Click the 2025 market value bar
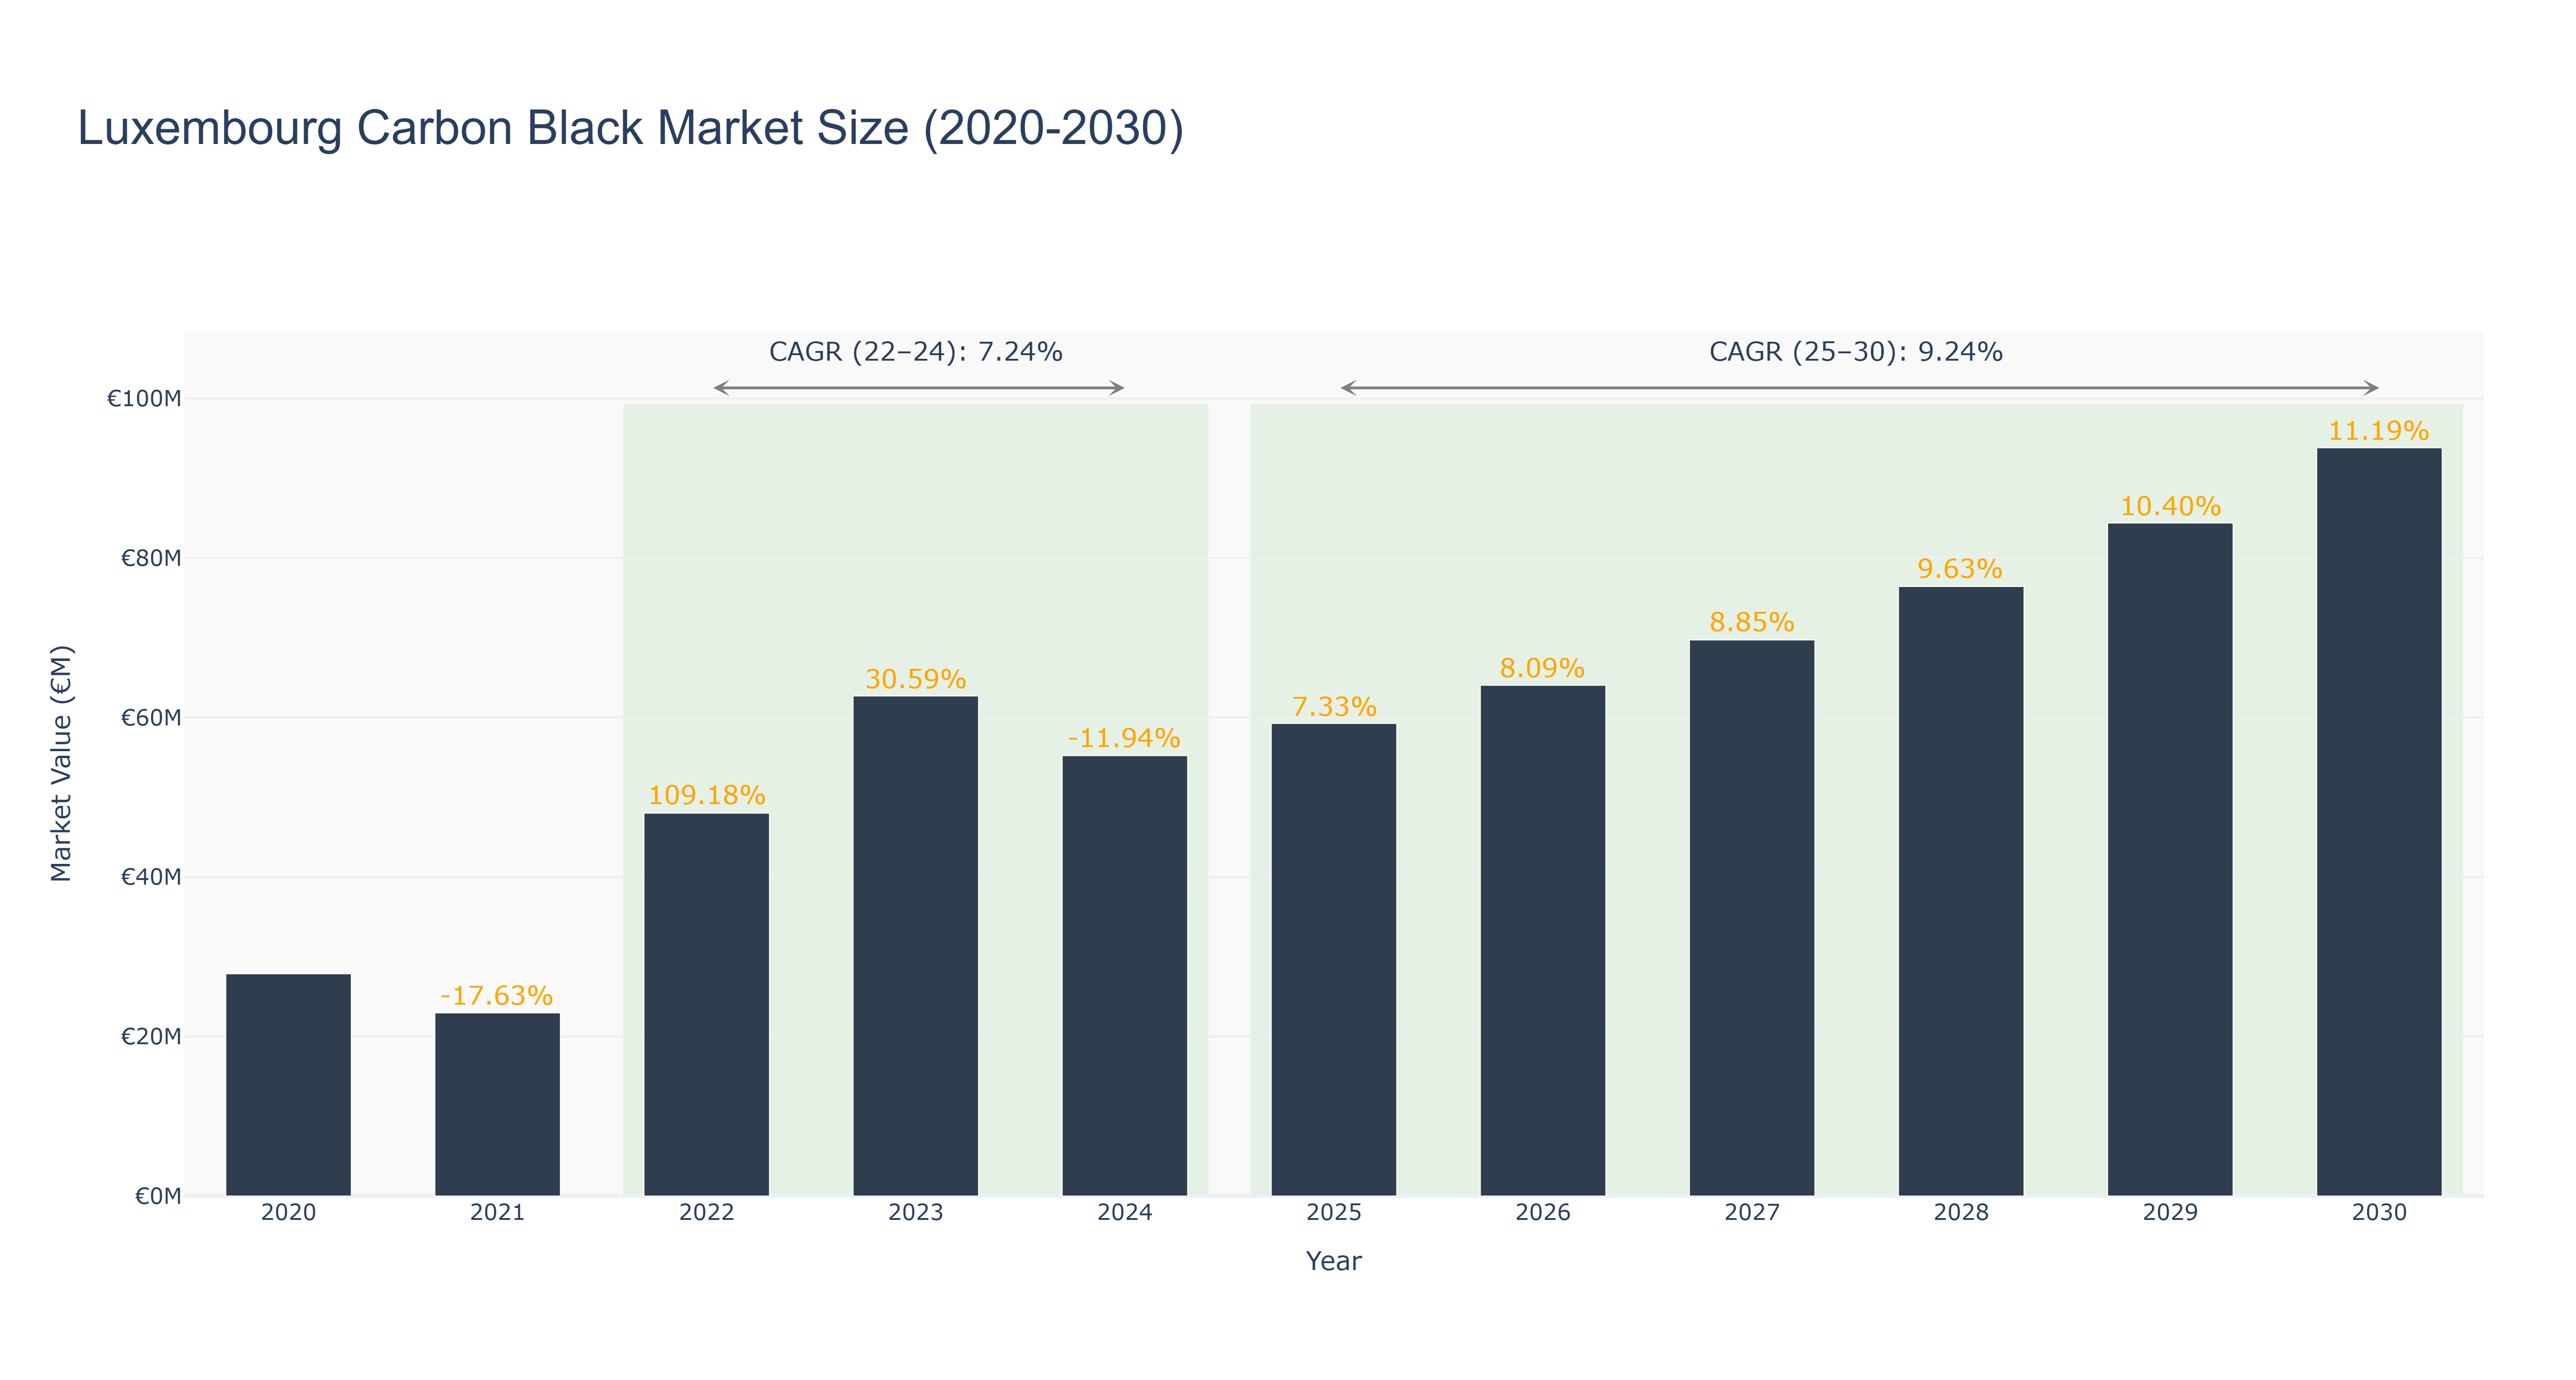 click(1333, 959)
